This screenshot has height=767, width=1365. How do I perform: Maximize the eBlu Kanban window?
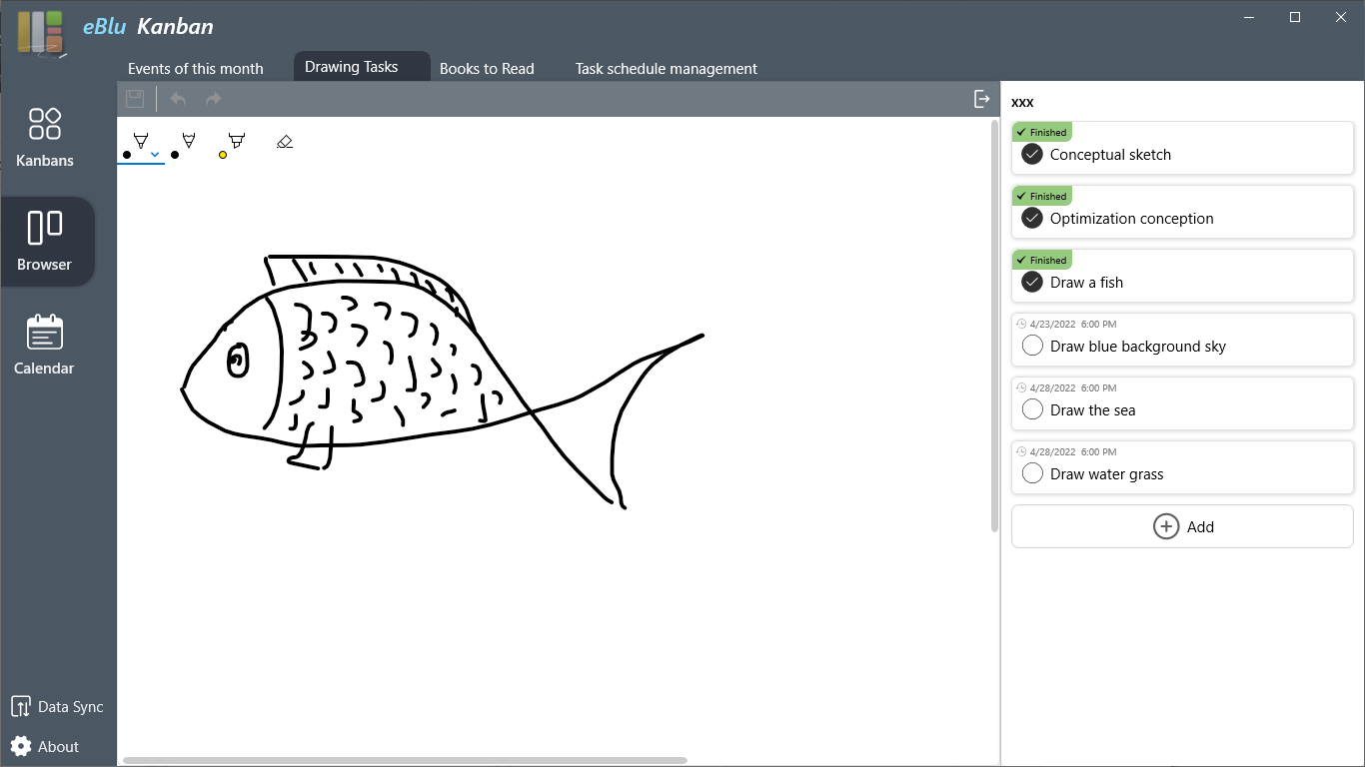[x=1295, y=17]
